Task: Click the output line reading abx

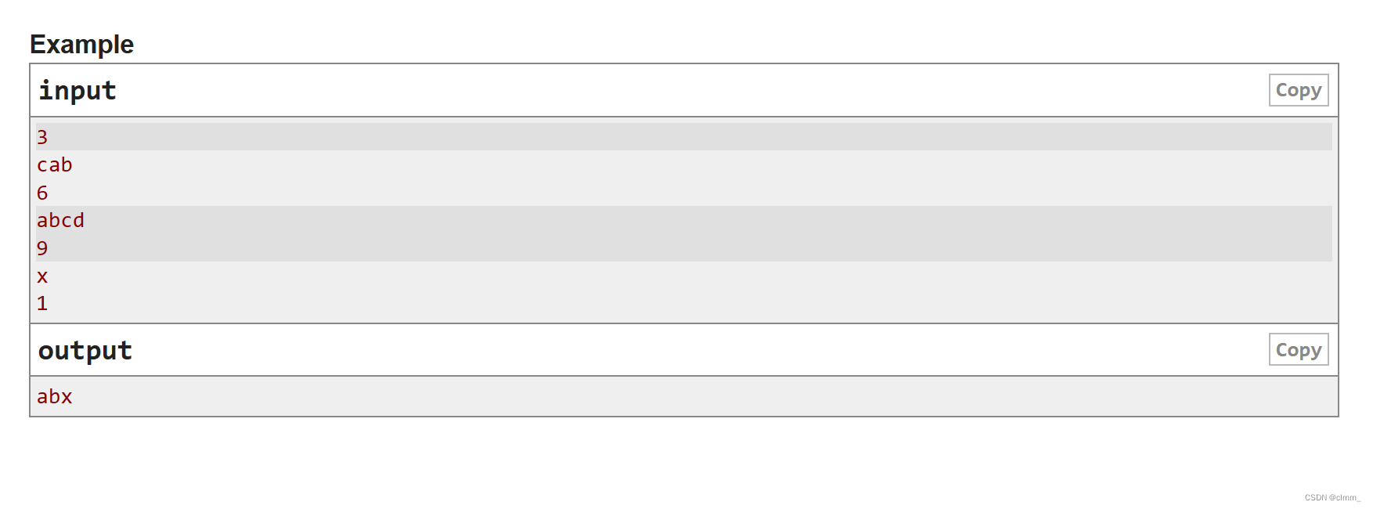Action: click(53, 396)
